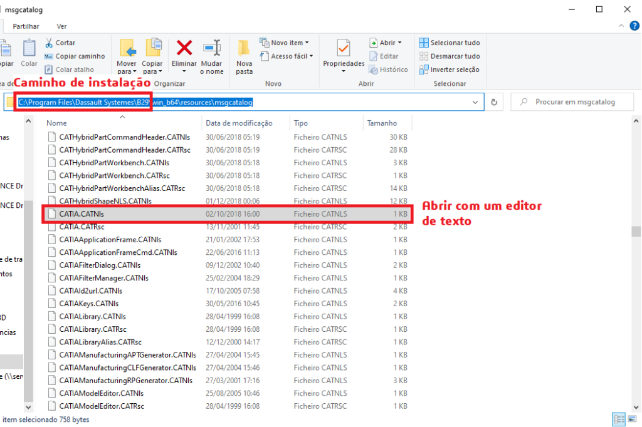The width and height of the screenshot is (642, 427).
Task: Expand the address bar history dropdown
Action: [475, 102]
